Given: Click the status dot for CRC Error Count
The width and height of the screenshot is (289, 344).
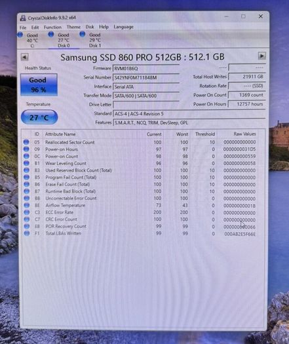Looking at the screenshot, I should coord(27,219).
